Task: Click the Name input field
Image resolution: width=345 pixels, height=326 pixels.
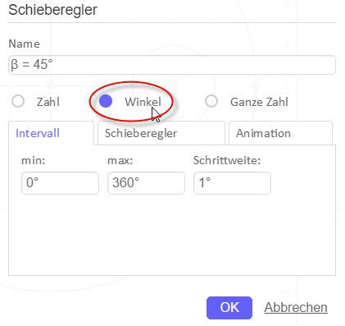Action: click(x=172, y=65)
